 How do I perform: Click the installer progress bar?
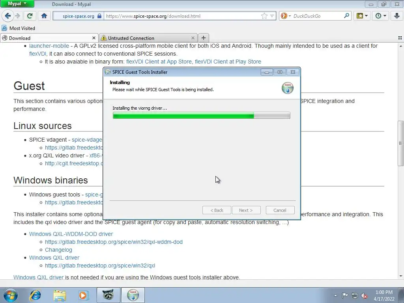click(x=201, y=116)
